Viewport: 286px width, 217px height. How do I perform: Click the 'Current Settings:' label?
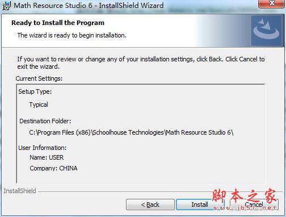[39, 78]
